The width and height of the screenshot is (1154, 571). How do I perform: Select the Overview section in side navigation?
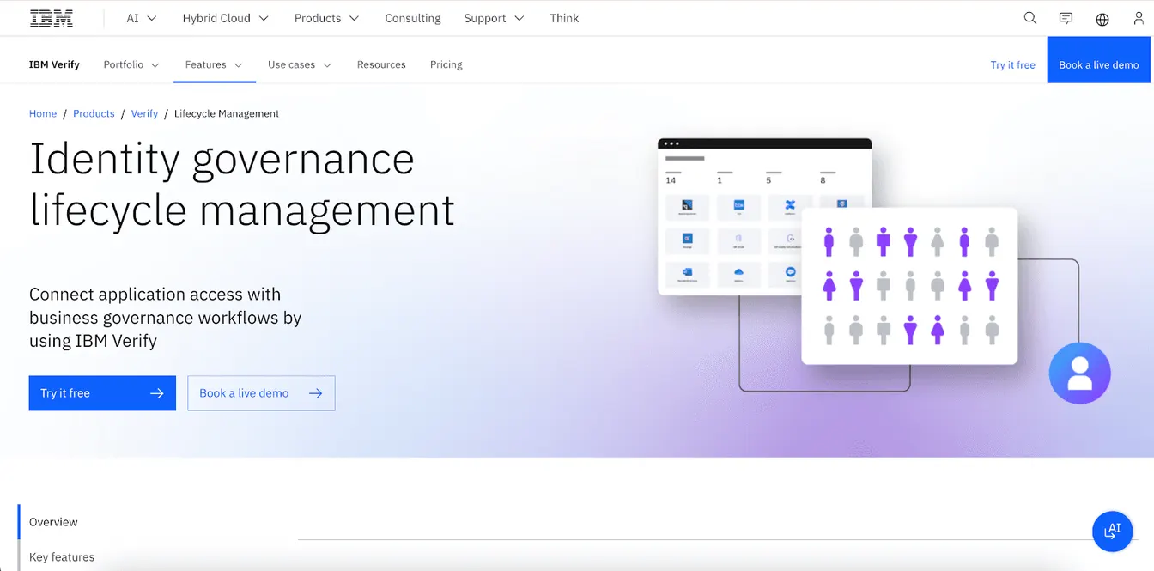(x=53, y=522)
